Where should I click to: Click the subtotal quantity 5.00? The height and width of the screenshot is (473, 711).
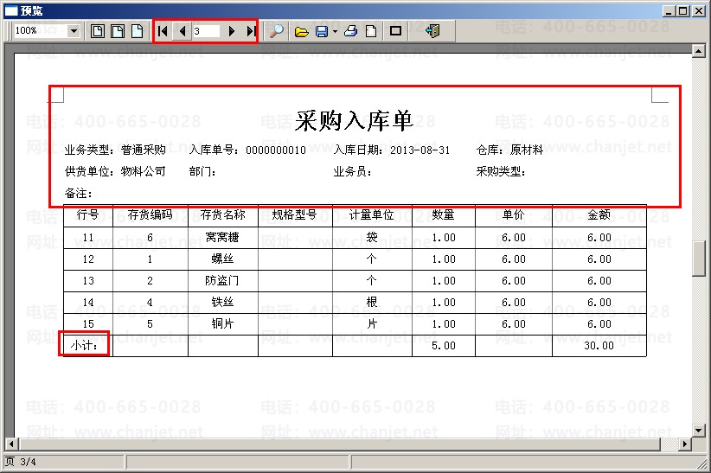(444, 346)
